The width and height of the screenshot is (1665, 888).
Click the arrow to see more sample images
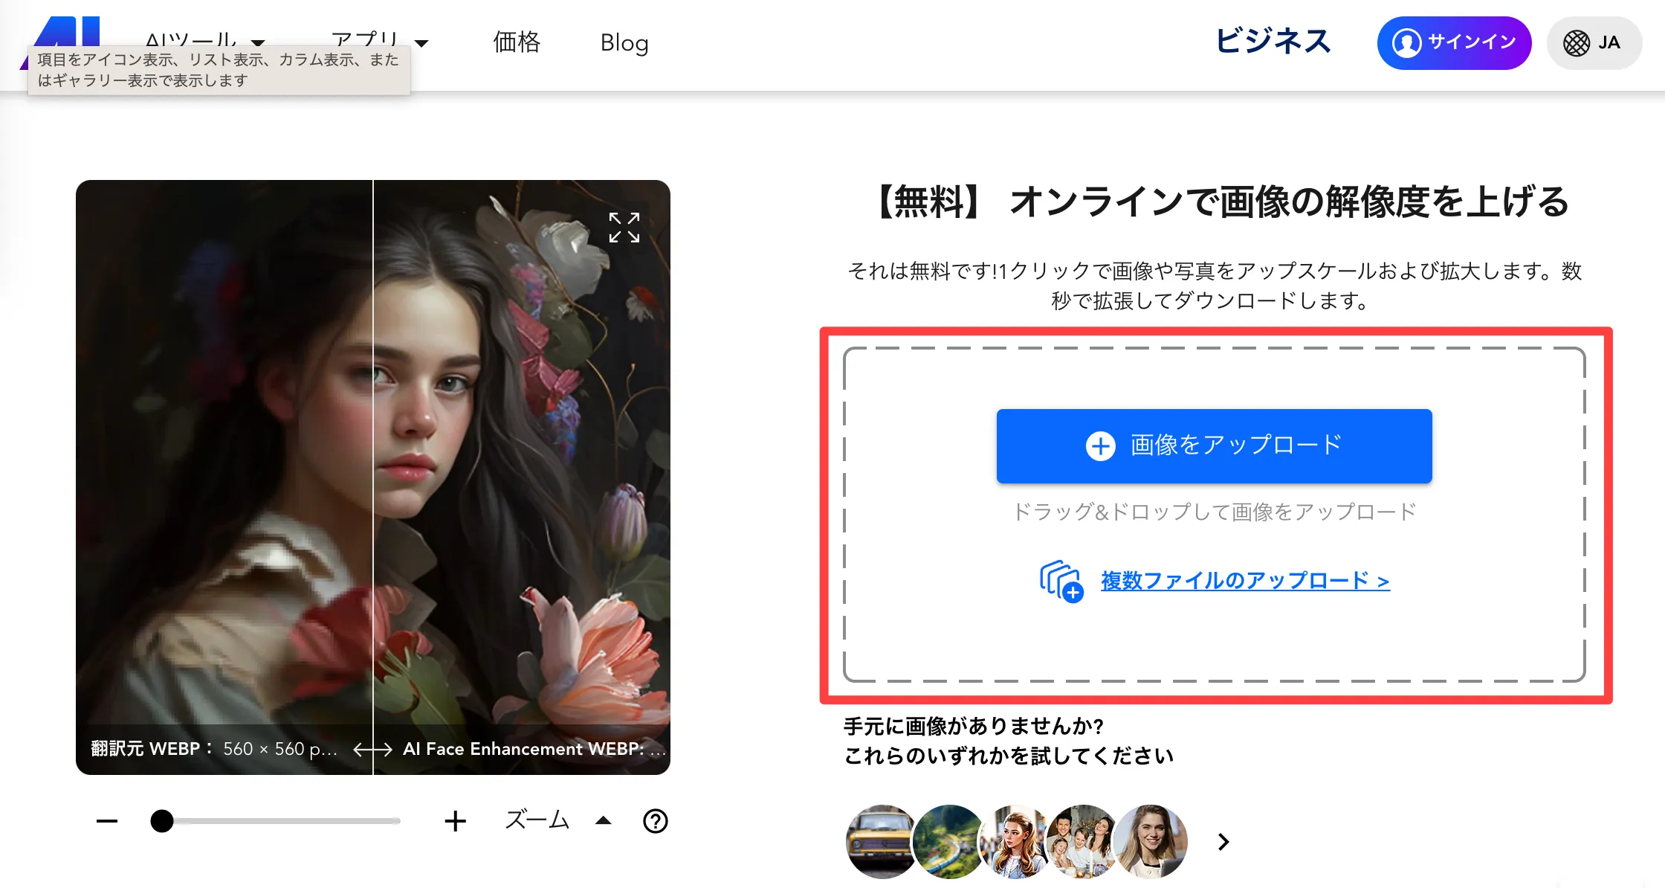click(x=1223, y=841)
